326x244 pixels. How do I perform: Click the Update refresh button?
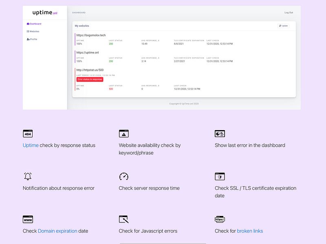tap(283, 26)
